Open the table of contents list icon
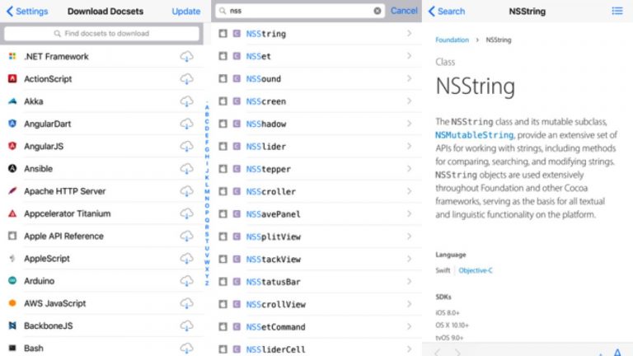 point(617,11)
